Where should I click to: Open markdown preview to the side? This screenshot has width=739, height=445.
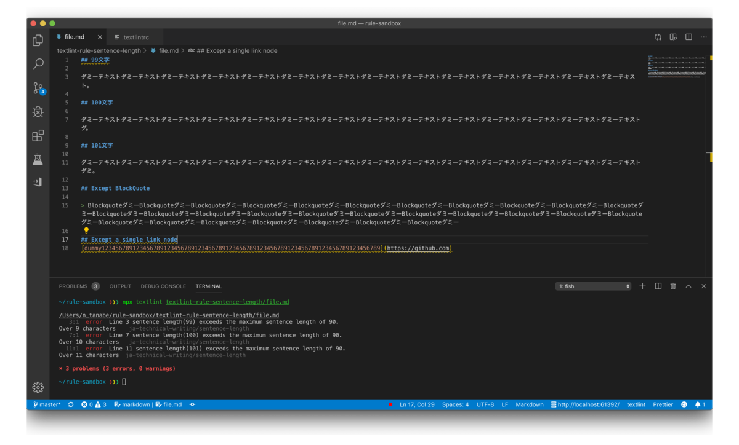point(673,37)
